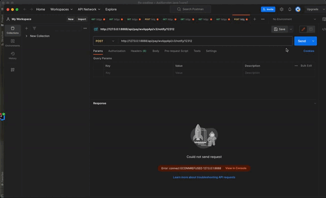Open the History sidebar panel
The width and height of the screenshot is (326, 198).
pos(12,55)
